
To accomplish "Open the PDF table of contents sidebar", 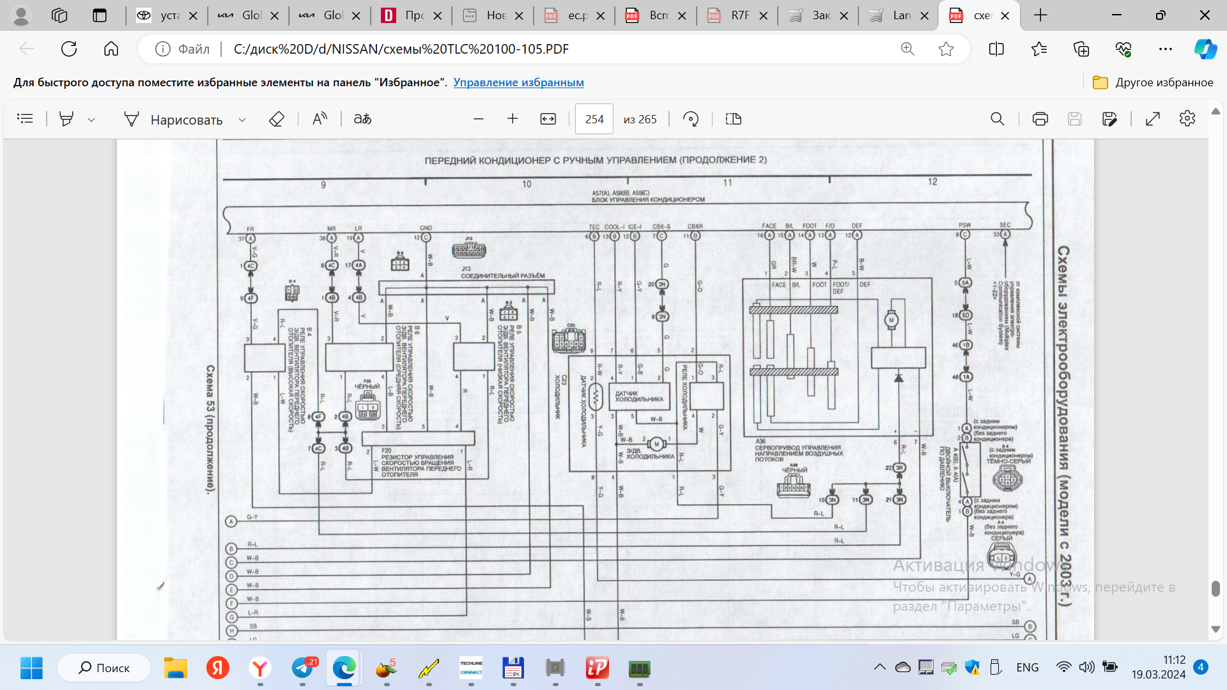I will 25,119.
